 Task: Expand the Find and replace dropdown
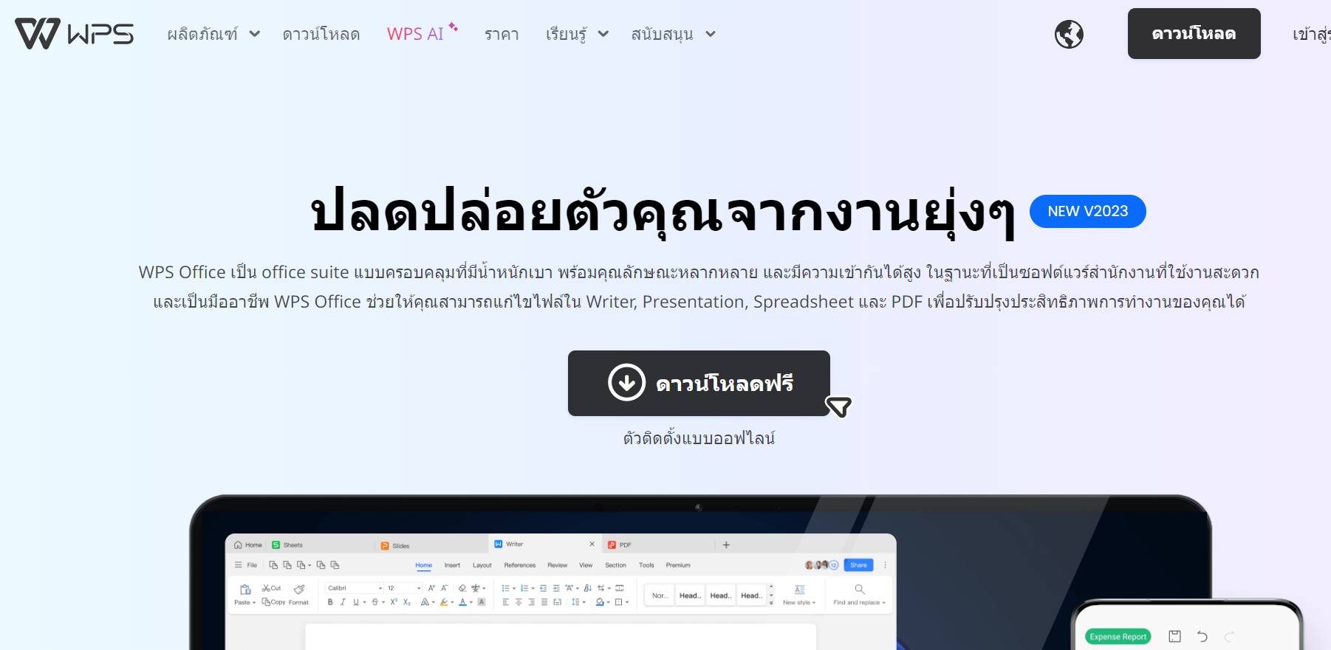(883, 603)
